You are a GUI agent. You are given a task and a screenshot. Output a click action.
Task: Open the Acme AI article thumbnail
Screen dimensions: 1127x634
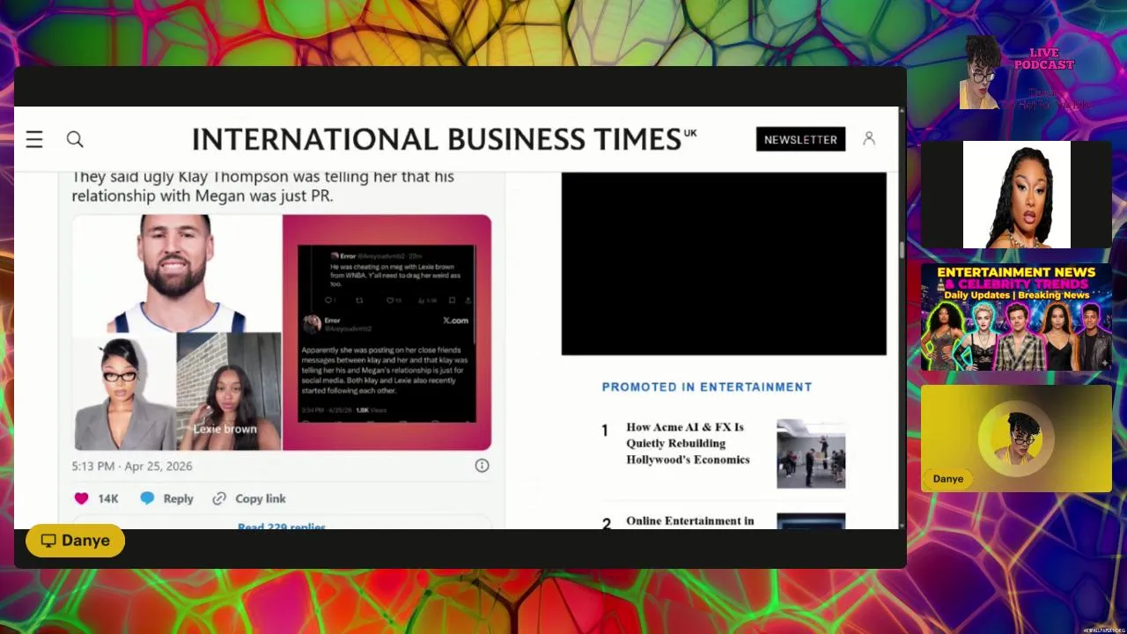coord(811,453)
